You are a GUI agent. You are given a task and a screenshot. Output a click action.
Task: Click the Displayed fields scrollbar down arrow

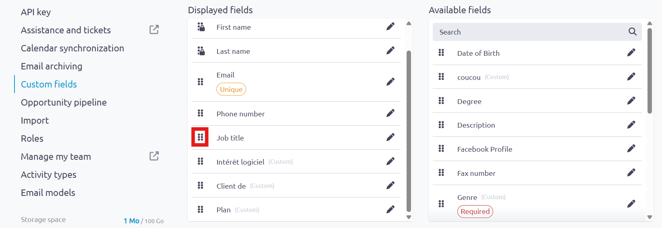tap(409, 217)
